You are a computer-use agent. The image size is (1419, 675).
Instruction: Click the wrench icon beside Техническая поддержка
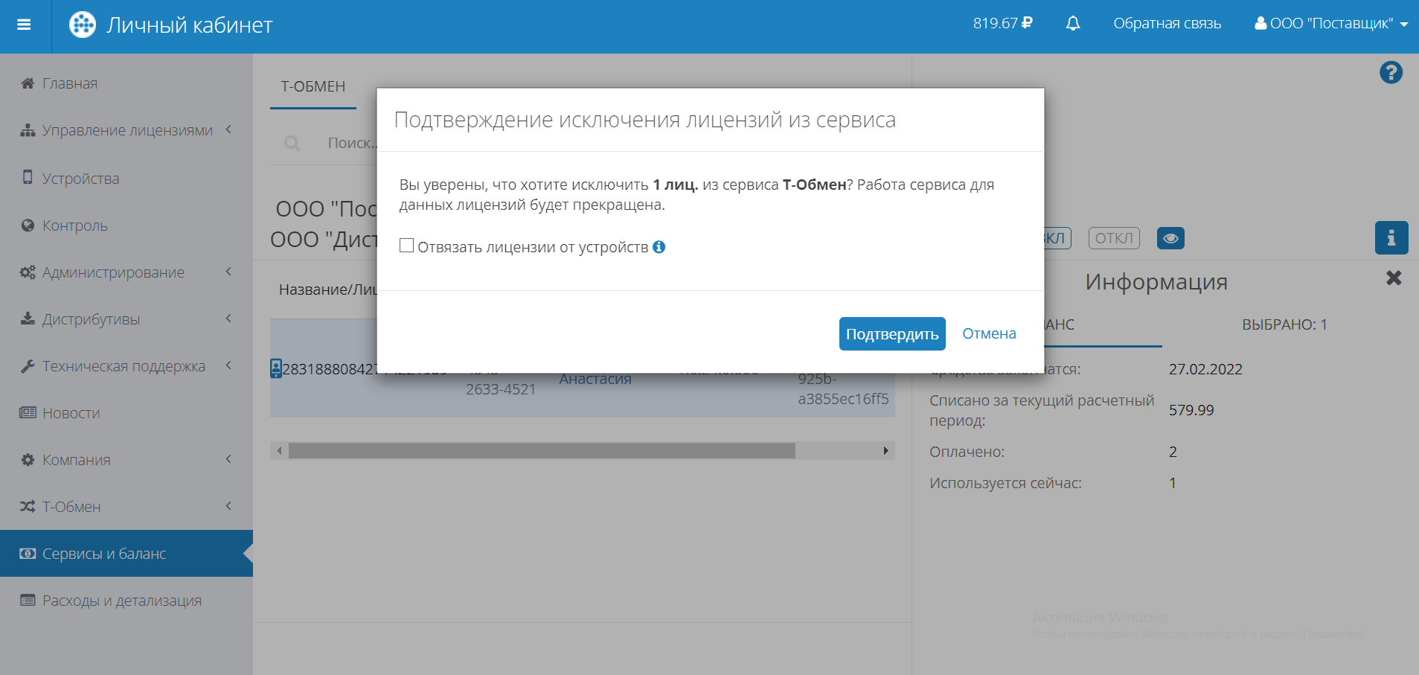(28, 365)
